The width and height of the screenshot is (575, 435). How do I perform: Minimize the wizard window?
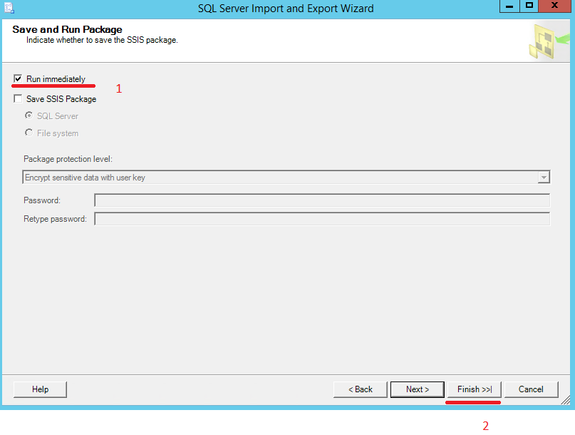(509, 6)
